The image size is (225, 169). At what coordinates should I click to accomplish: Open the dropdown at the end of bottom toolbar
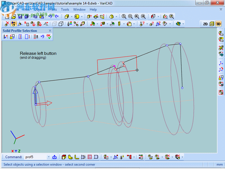pos(182,157)
